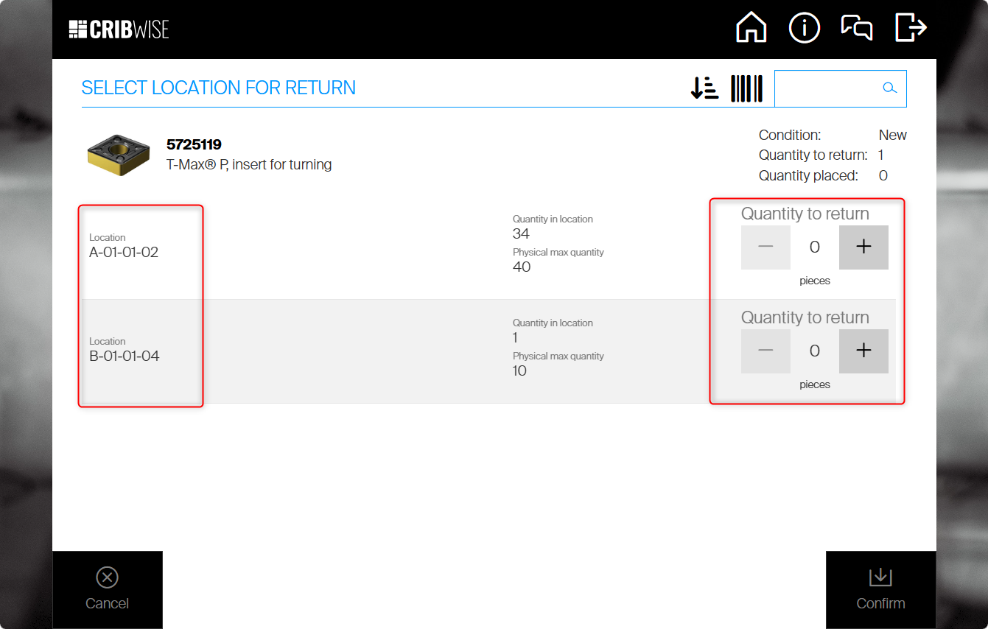
Task: Click the Condition value 'New'
Action: click(892, 136)
